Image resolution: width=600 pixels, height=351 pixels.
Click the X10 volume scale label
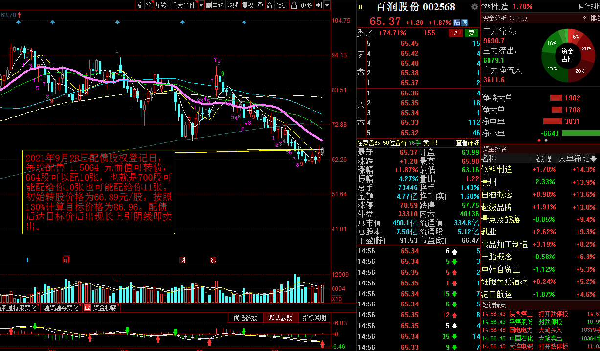click(x=337, y=299)
